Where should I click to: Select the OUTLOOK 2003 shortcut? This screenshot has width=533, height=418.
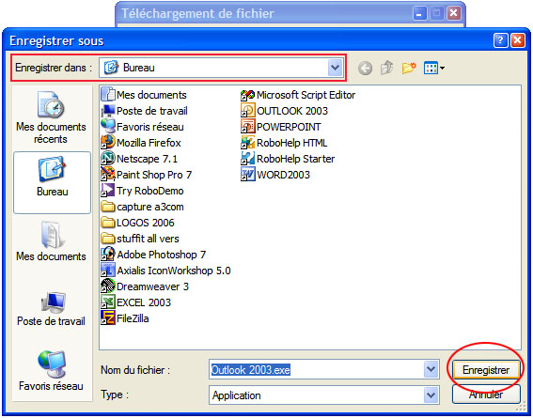(284, 111)
